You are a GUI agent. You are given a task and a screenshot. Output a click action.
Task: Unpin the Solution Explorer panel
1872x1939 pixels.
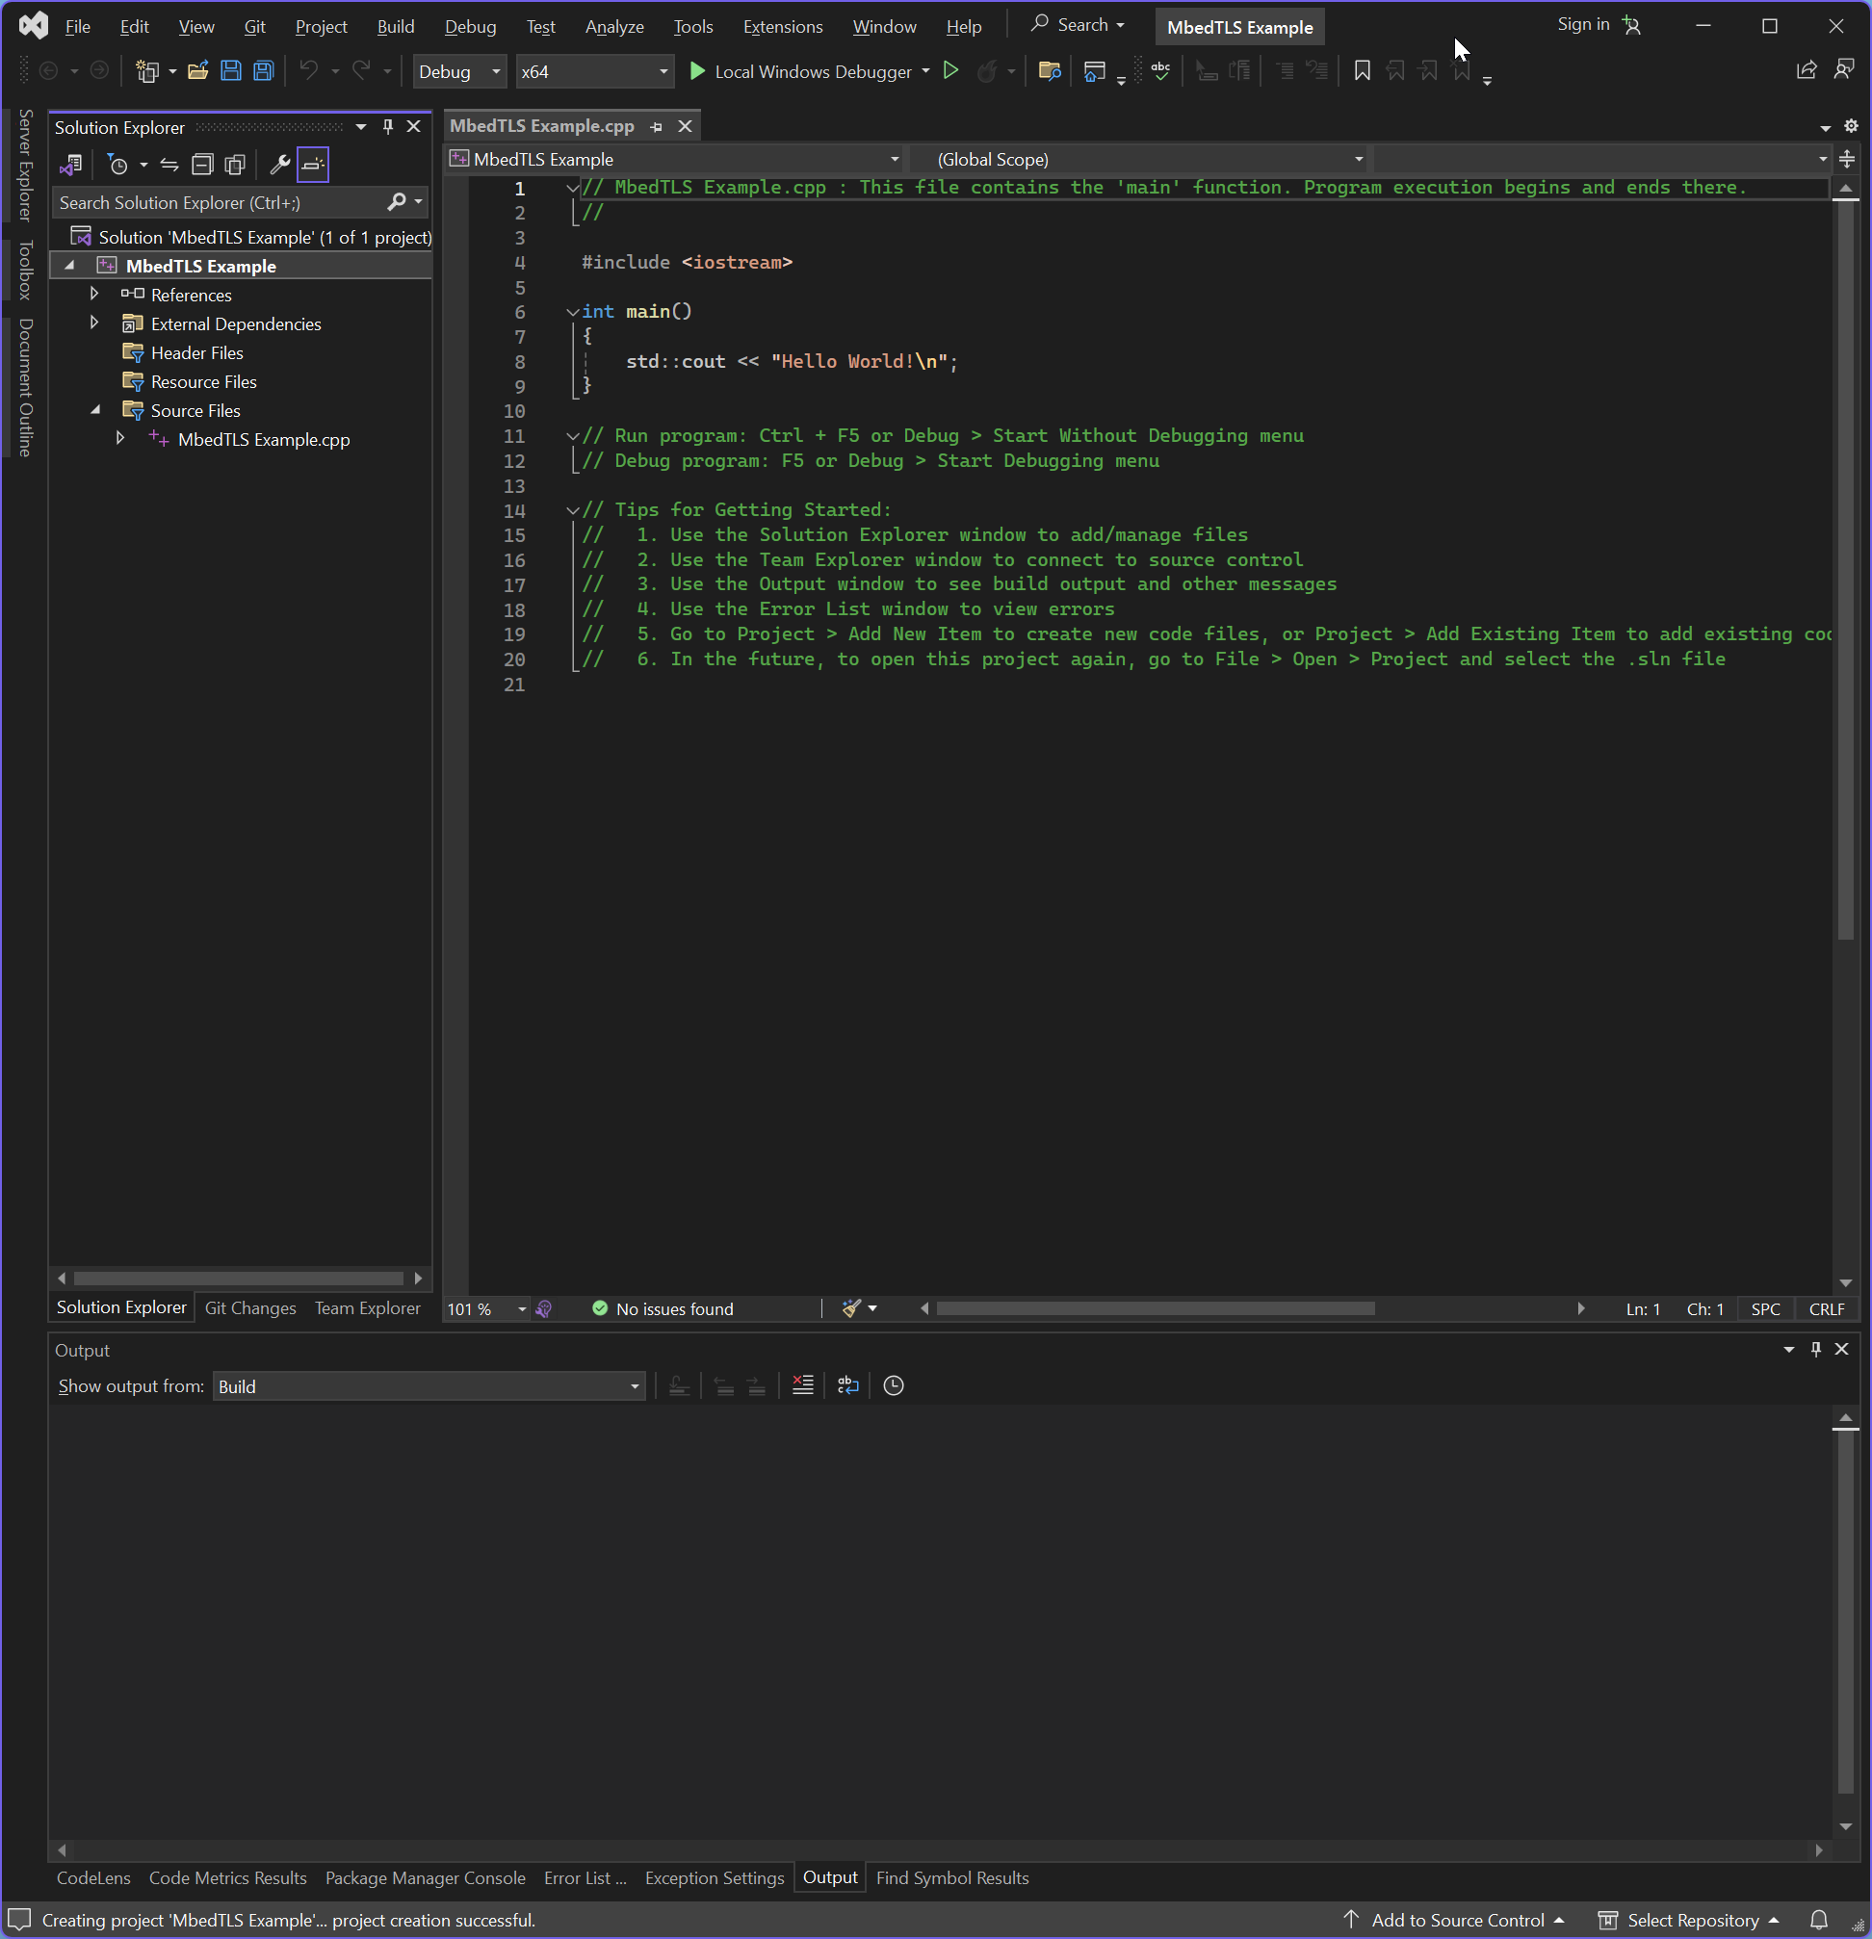(x=388, y=125)
